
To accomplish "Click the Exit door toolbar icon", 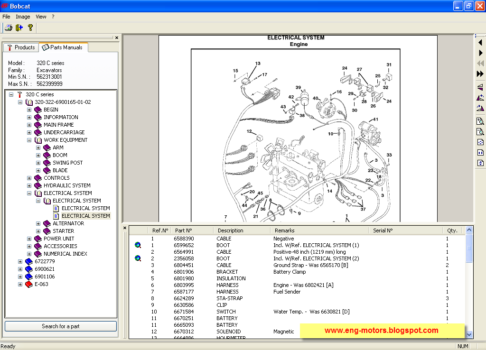I will [19, 28].
